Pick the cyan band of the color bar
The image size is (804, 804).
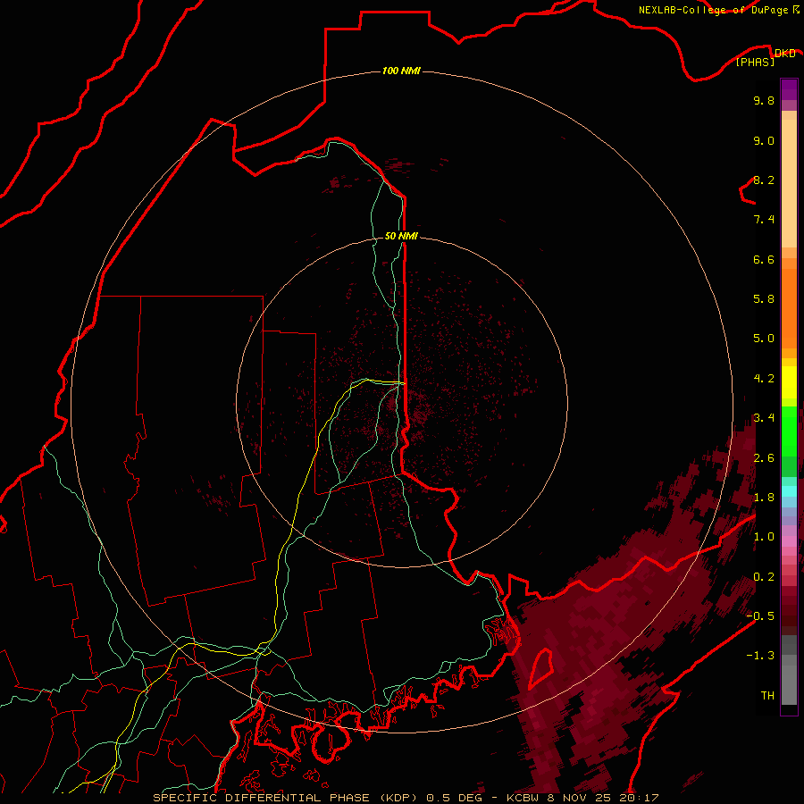click(789, 491)
